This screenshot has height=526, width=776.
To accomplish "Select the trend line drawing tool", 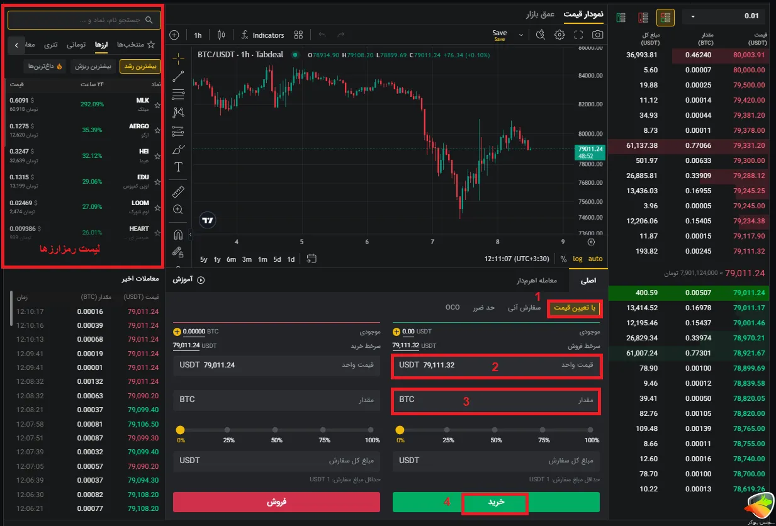I will coord(178,77).
